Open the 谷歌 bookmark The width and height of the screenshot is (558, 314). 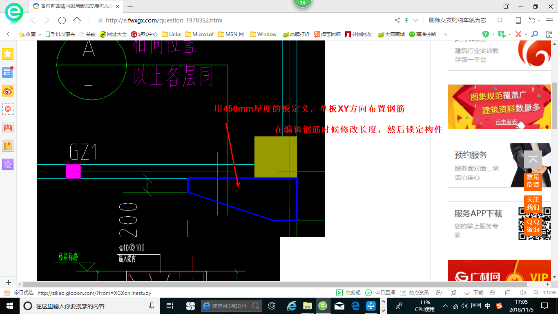pyautogui.click(x=87, y=34)
